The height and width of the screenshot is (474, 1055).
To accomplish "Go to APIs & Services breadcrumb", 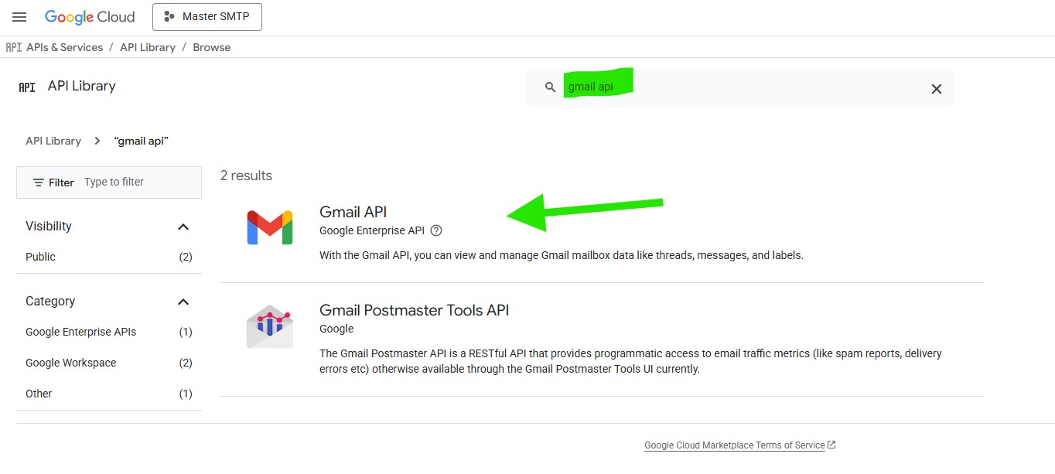I will tap(64, 47).
